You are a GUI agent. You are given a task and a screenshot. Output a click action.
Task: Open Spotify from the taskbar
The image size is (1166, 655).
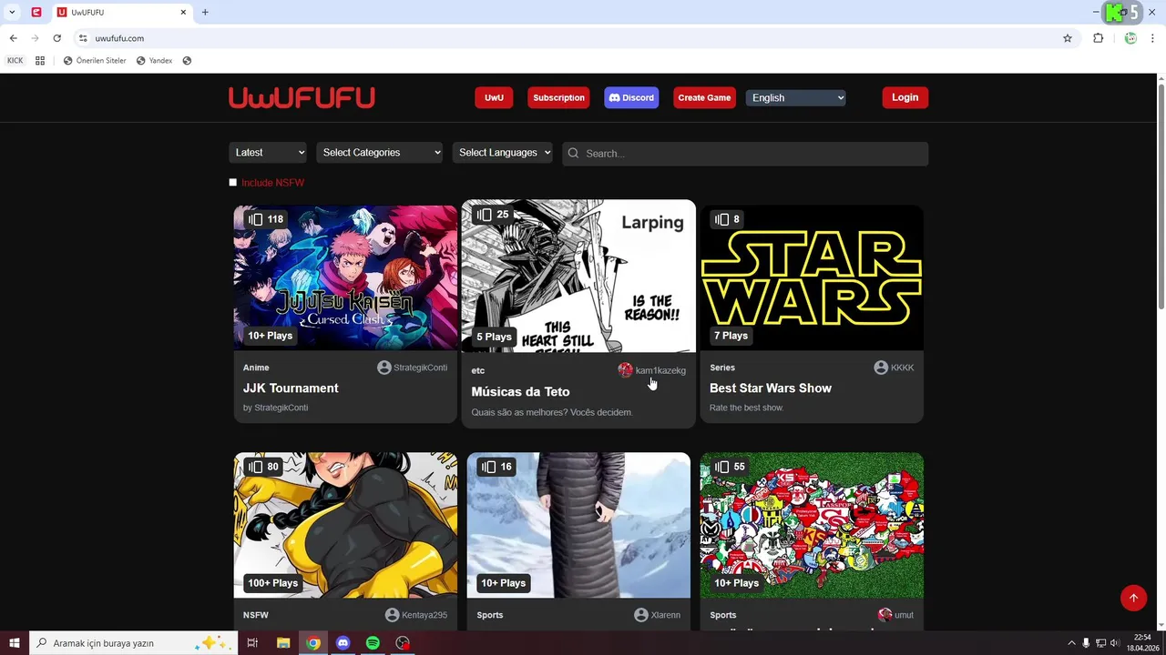point(373,643)
